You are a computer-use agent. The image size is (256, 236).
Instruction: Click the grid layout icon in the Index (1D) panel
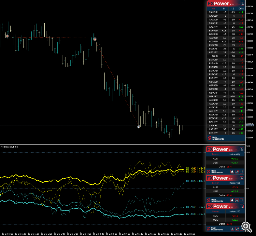[242, 200]
